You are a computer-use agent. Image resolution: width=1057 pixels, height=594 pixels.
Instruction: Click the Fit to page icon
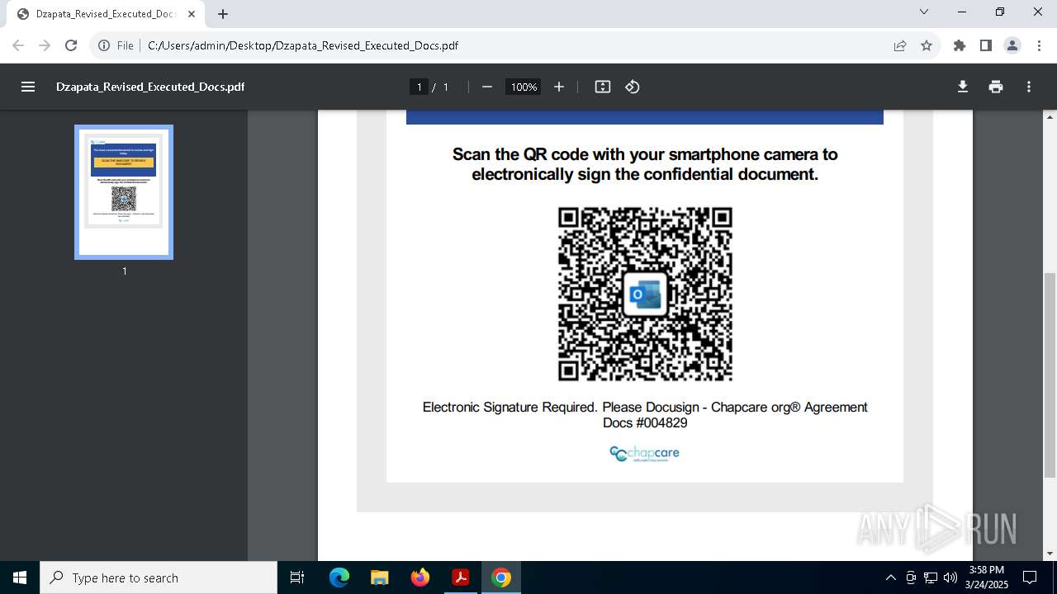click(x=603, y=87)
